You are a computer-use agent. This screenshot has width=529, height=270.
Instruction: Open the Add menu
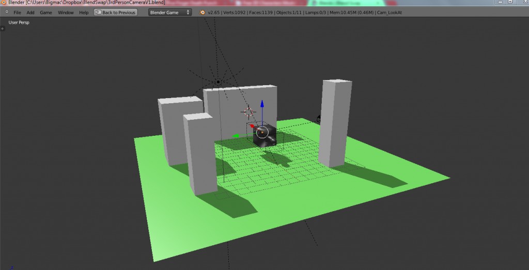pyautogui.click(x=30, y=12)
